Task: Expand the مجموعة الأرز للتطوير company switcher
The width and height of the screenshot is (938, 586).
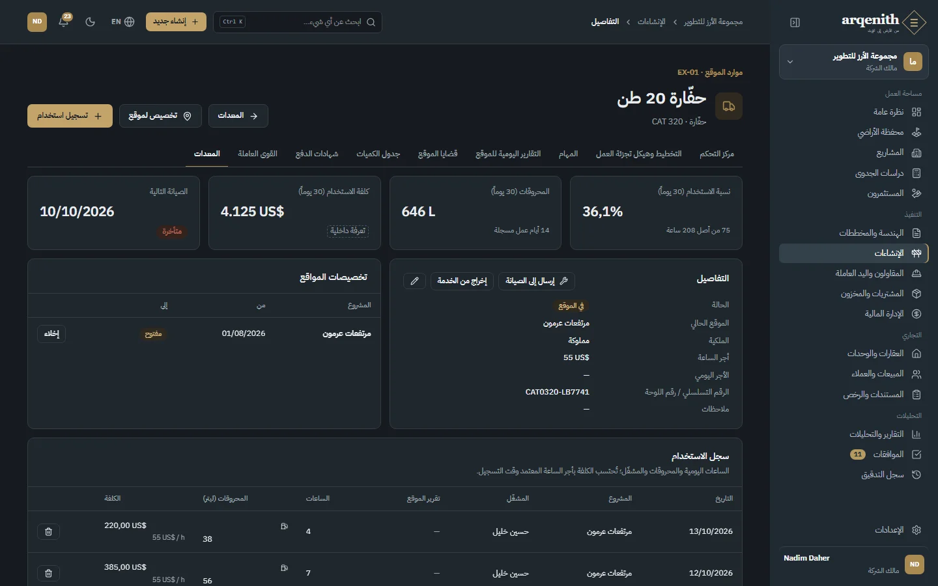Action: [x=853, y=62]
